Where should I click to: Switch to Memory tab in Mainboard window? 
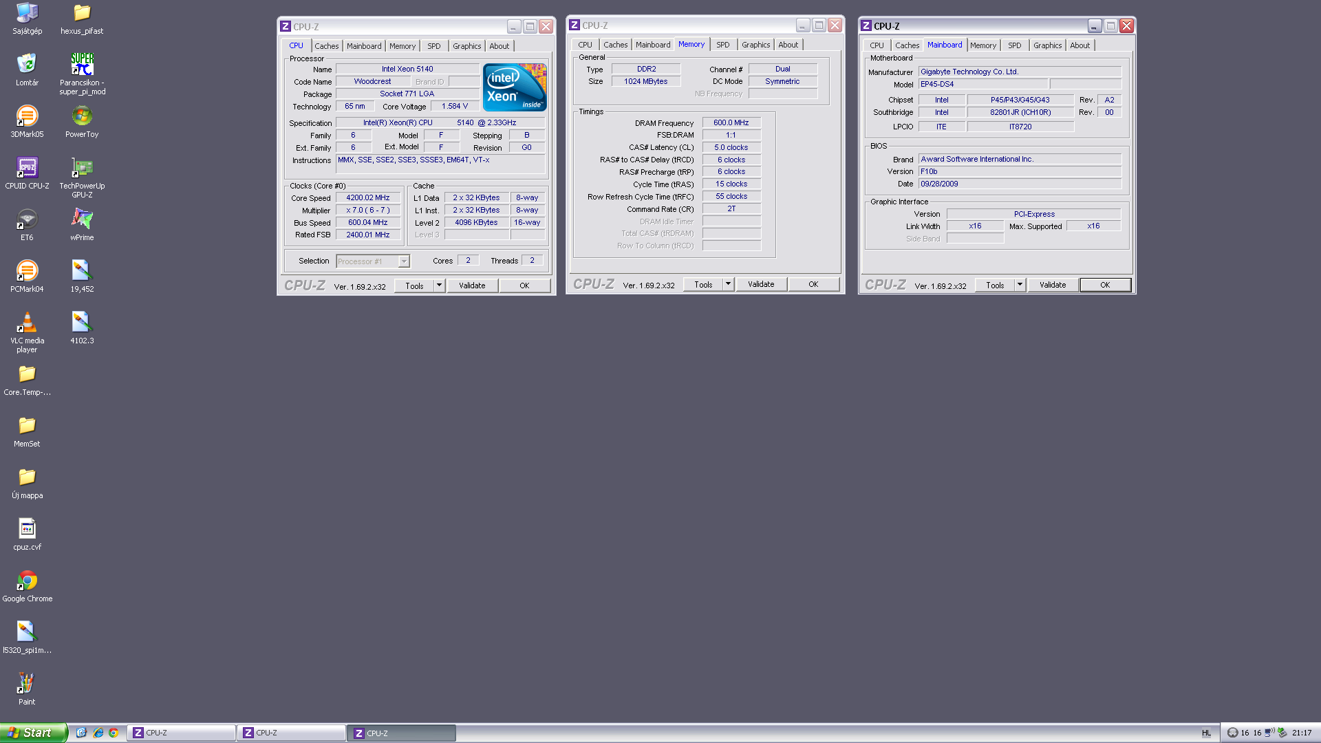coord(983,45)
